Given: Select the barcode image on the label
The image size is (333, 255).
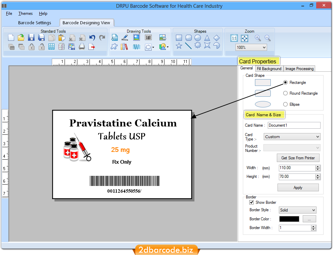Looking at the screenshot, I should click(x=124, y=181).
